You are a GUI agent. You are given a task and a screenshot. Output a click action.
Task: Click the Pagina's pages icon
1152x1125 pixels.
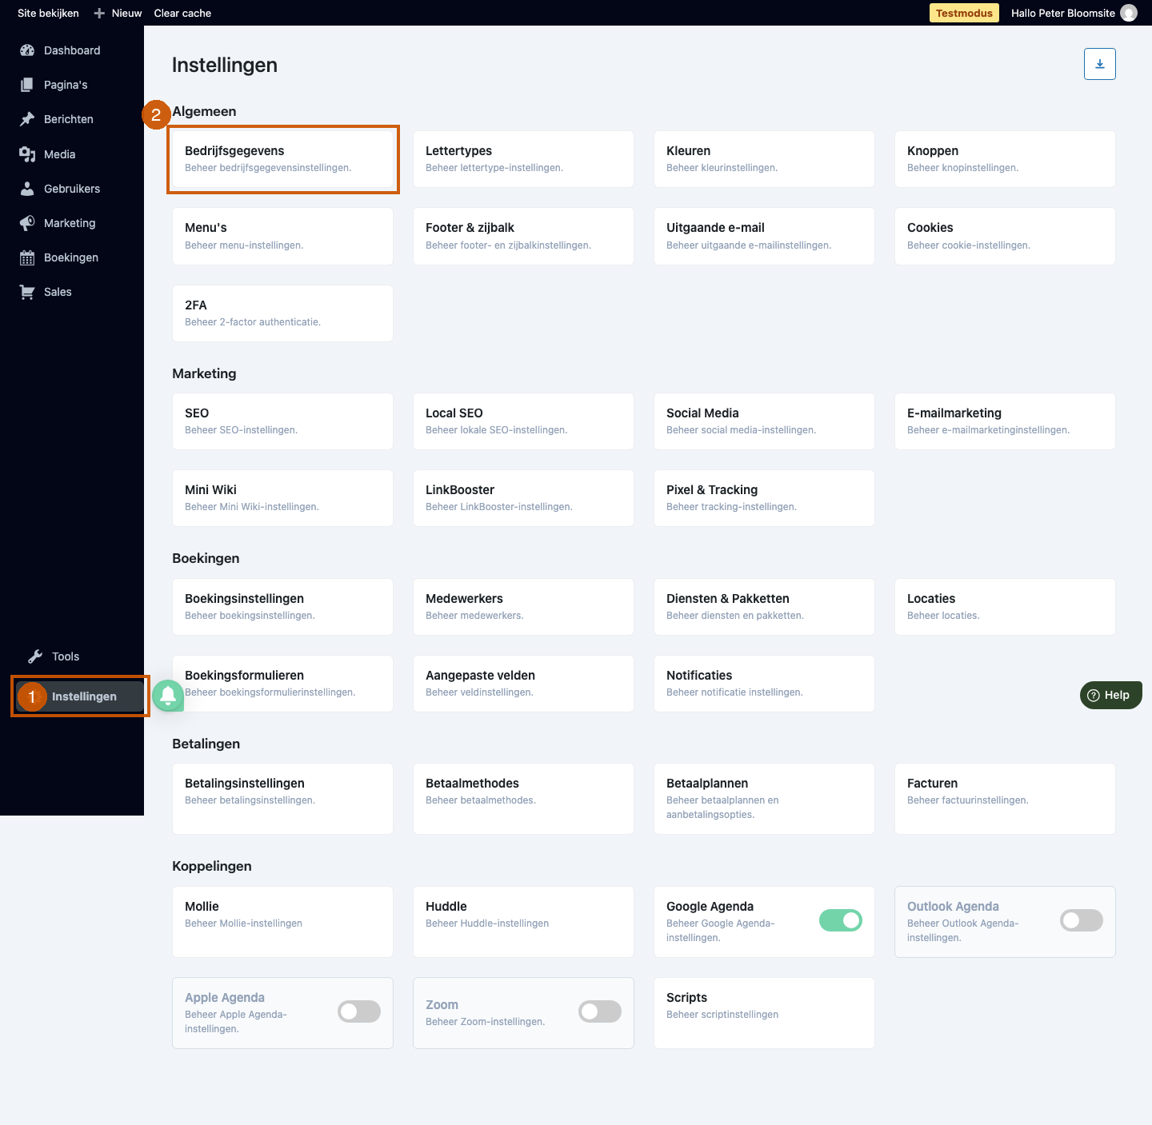27,85
